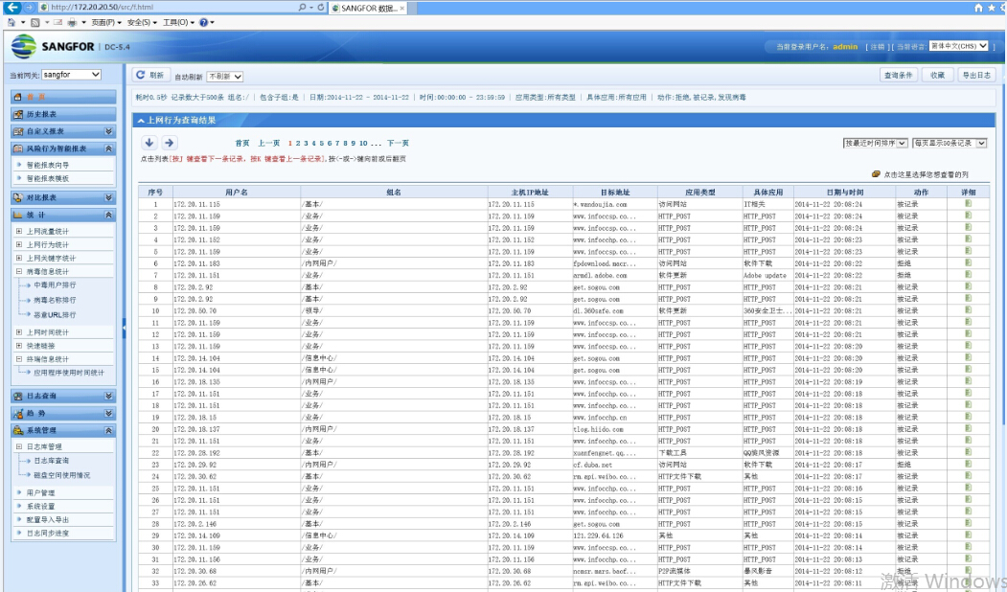Open the 按最近时间排序 sort dropdown

tap(876, 143)
